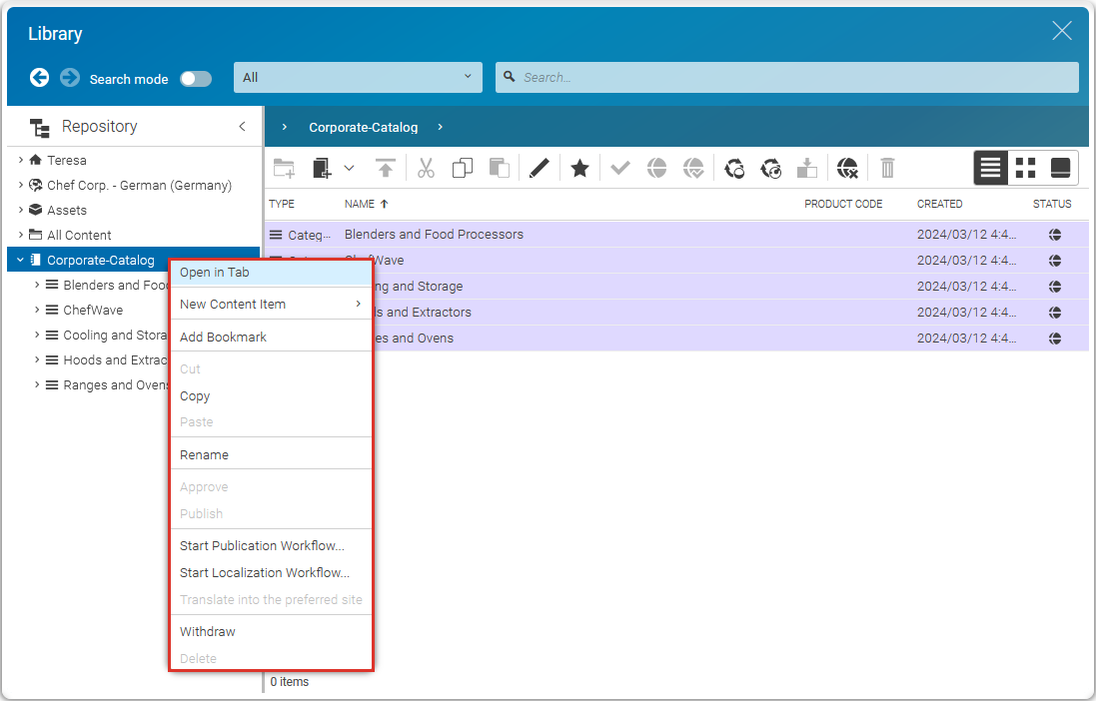Collapse the Corporate-Catalog tree node
This screenshot has width=1096, height=701.
click(x=20, y=261)
